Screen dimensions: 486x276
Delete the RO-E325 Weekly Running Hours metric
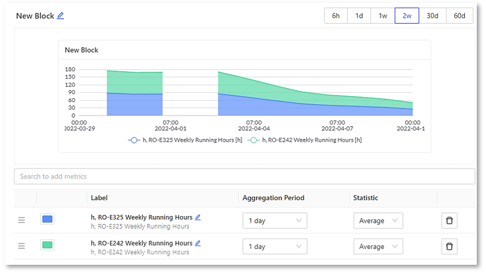pos(449,221)
